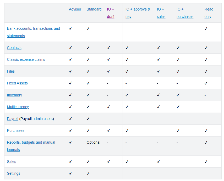Open the Settings link
The width and height of the screenshot is (224, 181).
pyautogui.click(x=14, y=173)
